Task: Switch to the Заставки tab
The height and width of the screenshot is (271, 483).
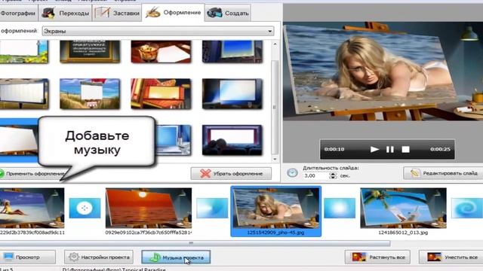Action: coord(117,14)
